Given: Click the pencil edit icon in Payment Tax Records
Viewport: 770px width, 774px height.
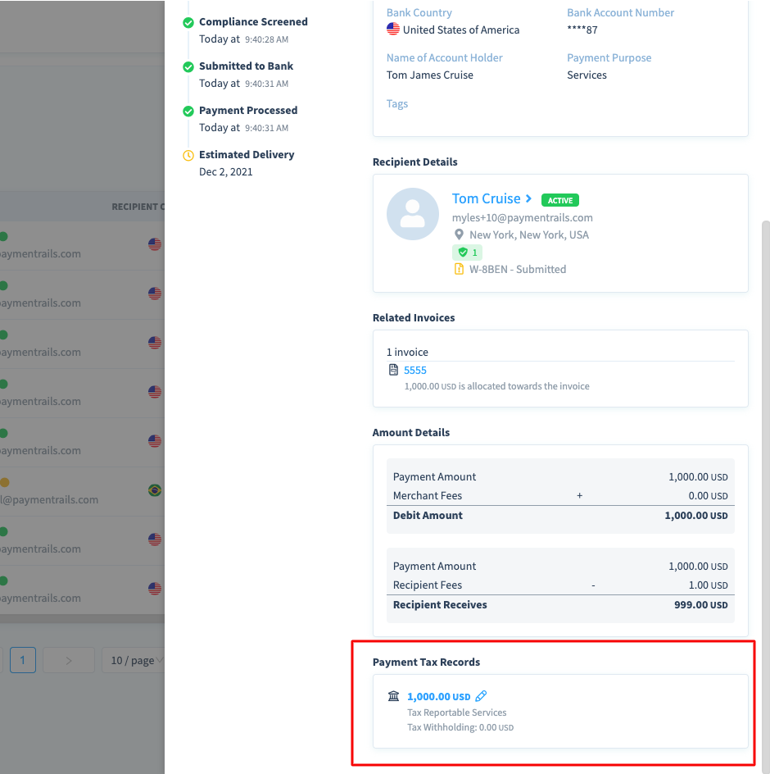Looking at the screenshot, I should (x=481, y=696).
